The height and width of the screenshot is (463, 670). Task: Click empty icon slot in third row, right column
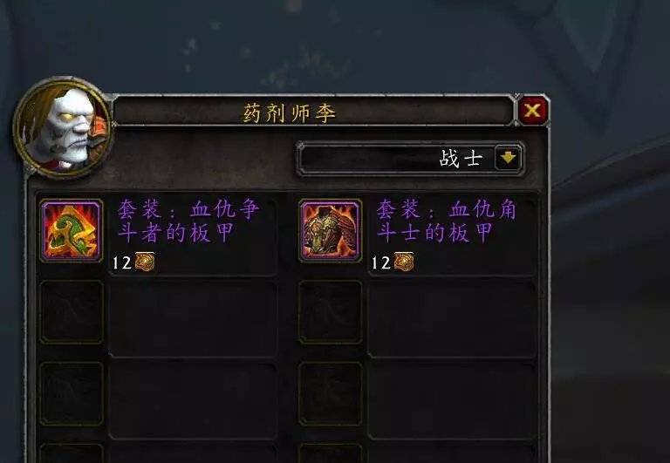coord(331,394)
